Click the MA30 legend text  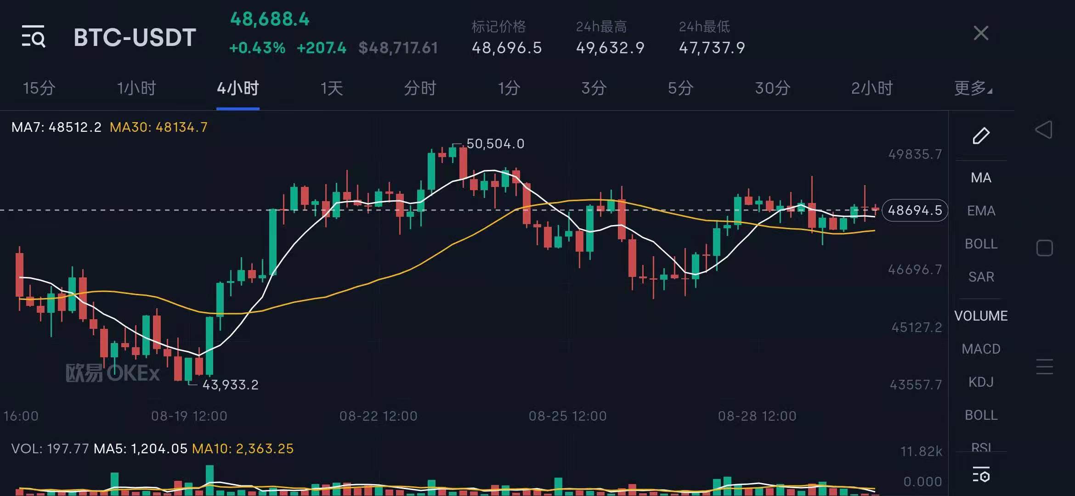point(158,128)
